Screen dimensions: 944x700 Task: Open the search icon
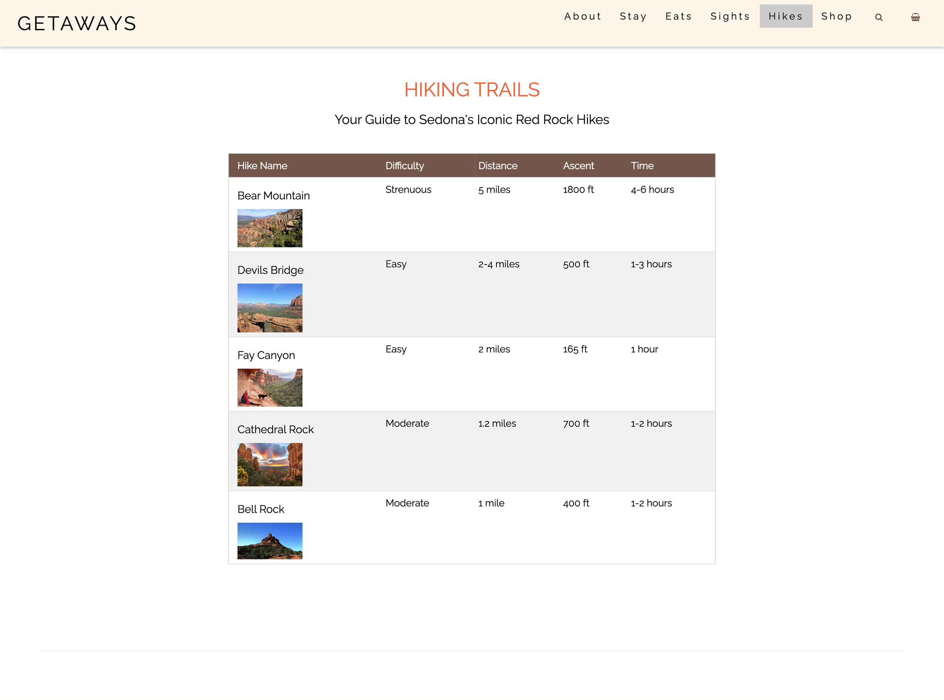(879, 17)
